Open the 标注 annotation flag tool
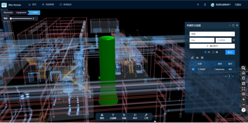Image resolution: width=248 pixels, height=123 pixels. (135, 117)
